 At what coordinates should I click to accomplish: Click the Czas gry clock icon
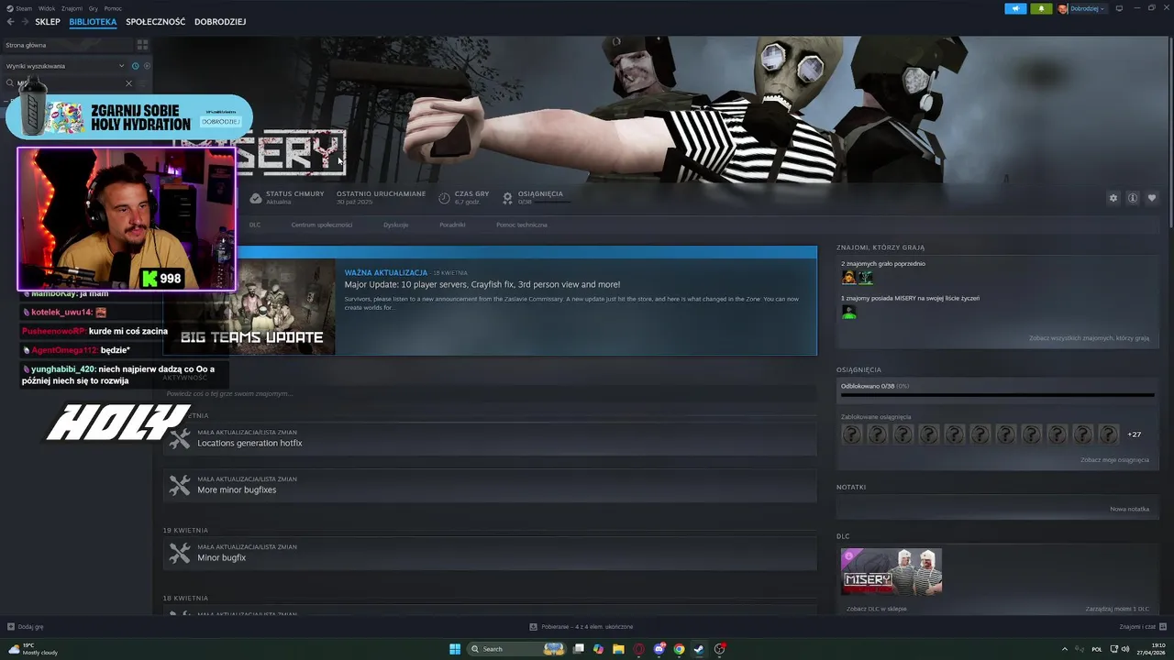tap(445, 198)
